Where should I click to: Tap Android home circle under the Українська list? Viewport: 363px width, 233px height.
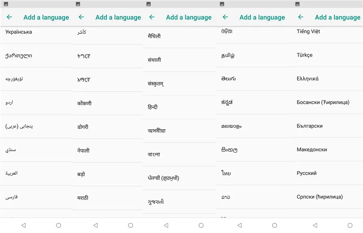click(x=59, y=225)
